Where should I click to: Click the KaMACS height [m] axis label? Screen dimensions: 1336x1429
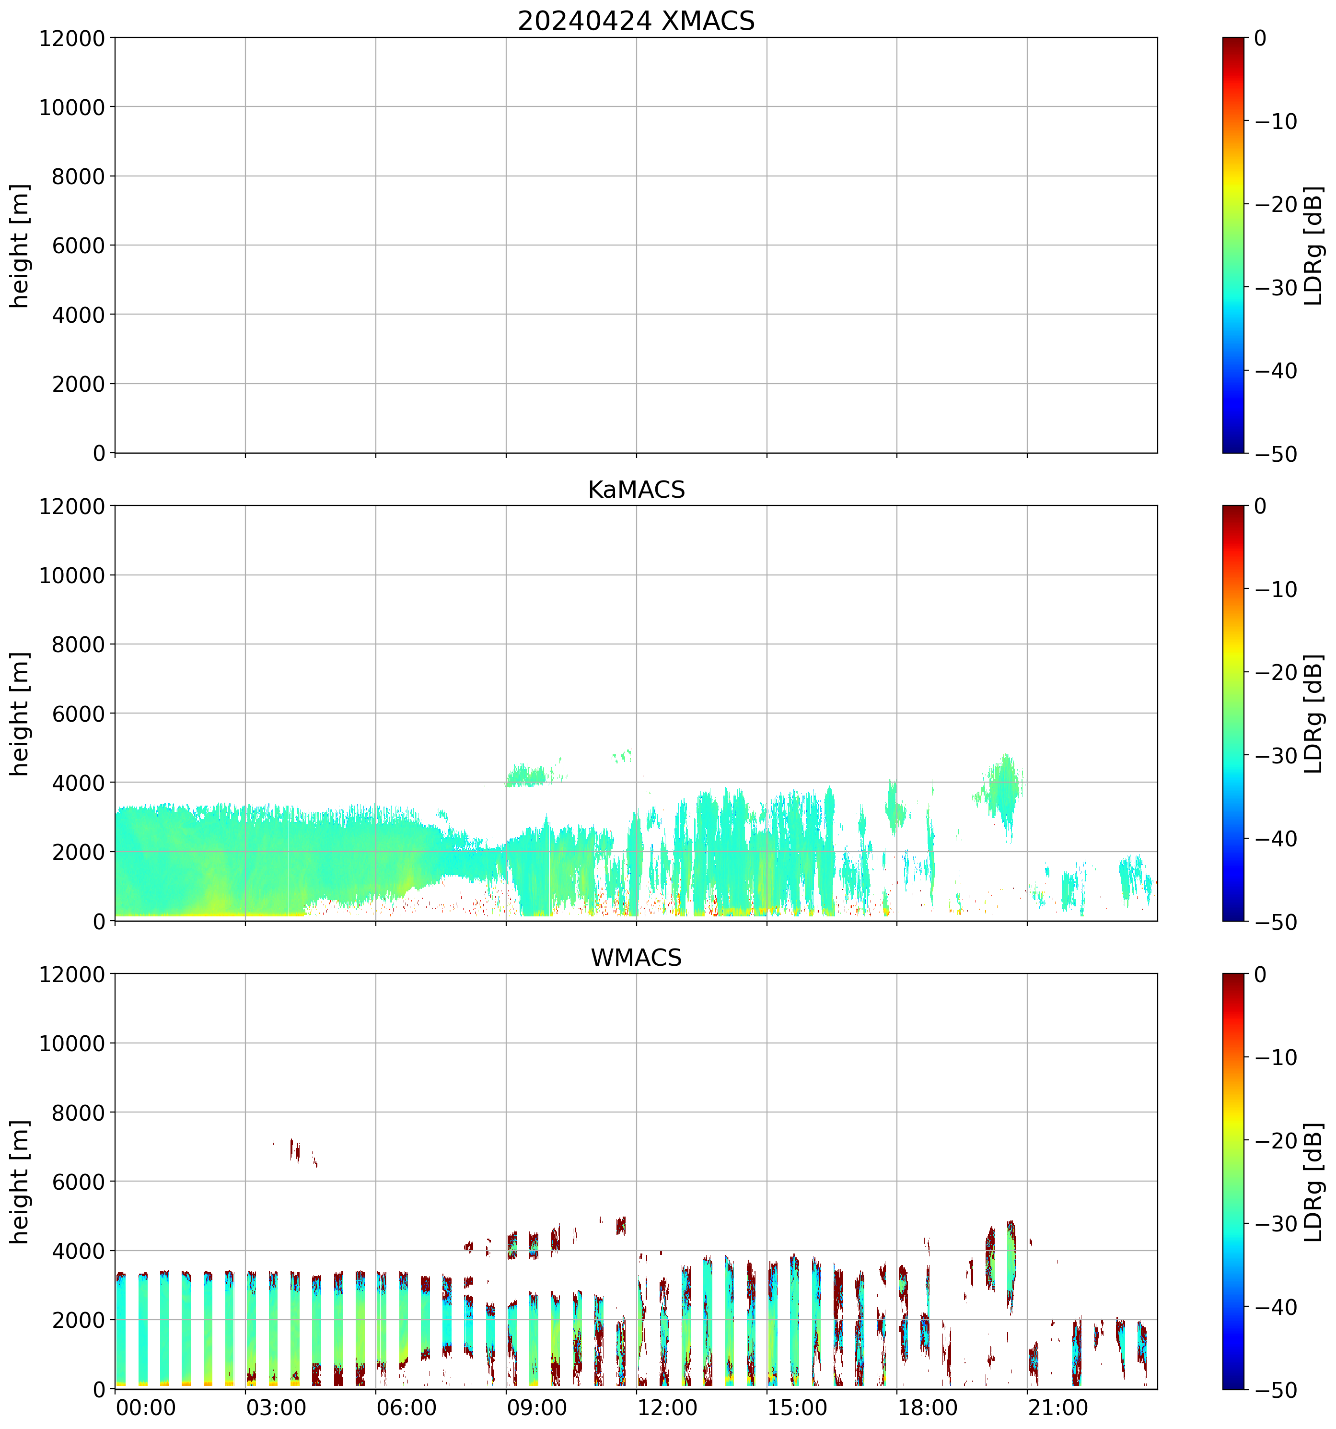(x=20, y=713)
